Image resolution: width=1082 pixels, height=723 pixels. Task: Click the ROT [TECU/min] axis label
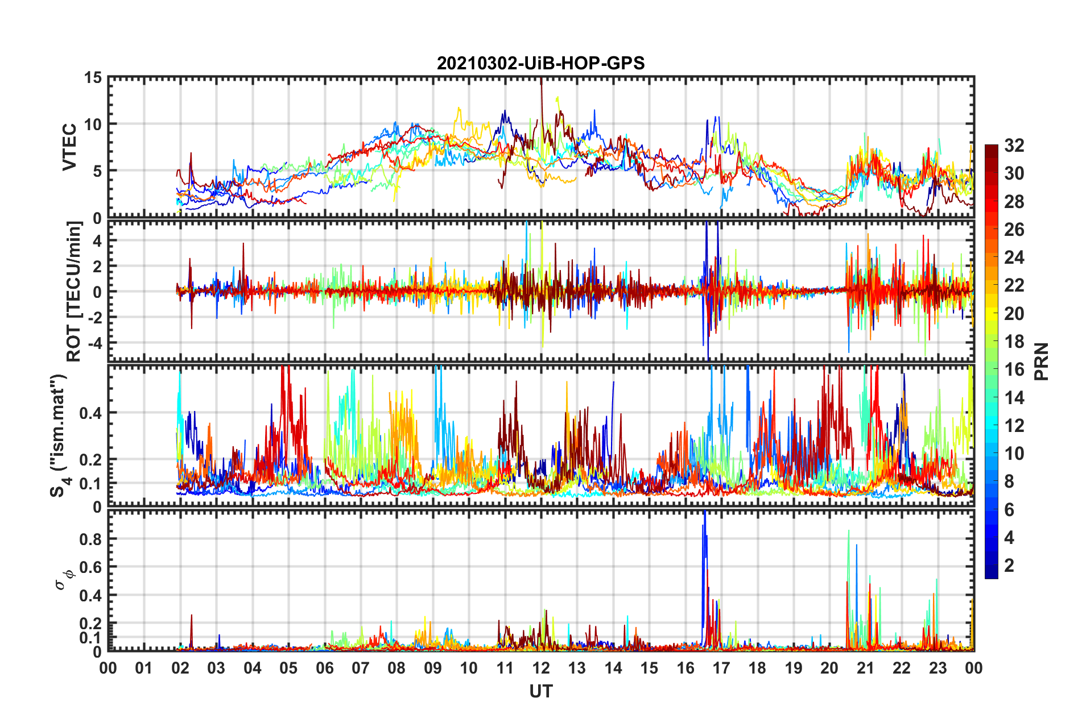click(x=74, y=292)
